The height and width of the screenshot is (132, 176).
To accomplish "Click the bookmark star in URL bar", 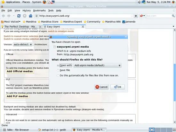I will click(132, 16).
